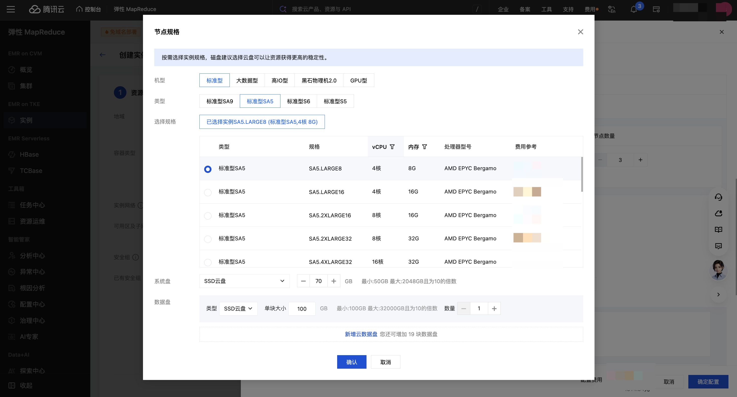Click the 任务中心 sidebar icon

coord(12,205)
